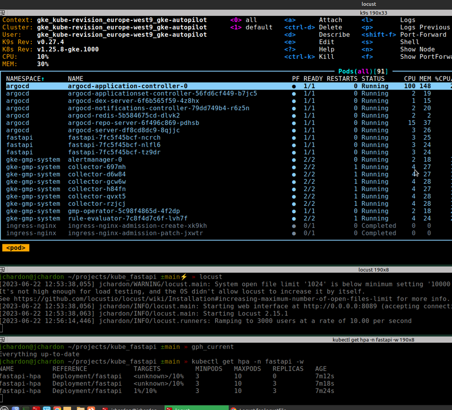Click the CPU column header
This screenshot has height=410, width=452.
[x=410, y=79]
